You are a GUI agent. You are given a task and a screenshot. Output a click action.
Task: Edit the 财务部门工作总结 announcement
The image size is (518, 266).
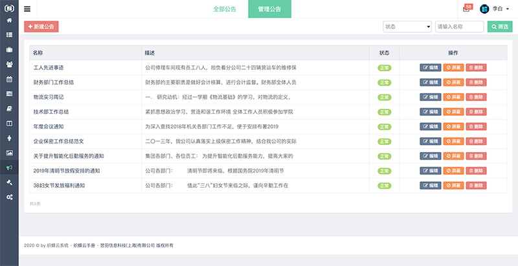(x=431, y=82)
